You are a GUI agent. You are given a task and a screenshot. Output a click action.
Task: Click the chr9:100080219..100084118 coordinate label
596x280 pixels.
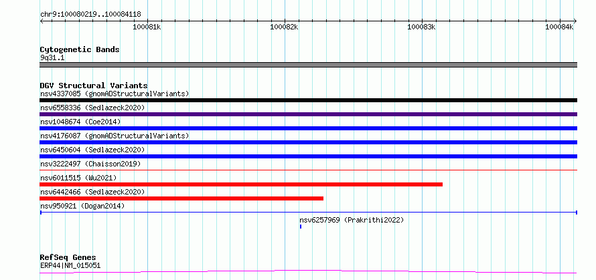click(x=90, y=15)
